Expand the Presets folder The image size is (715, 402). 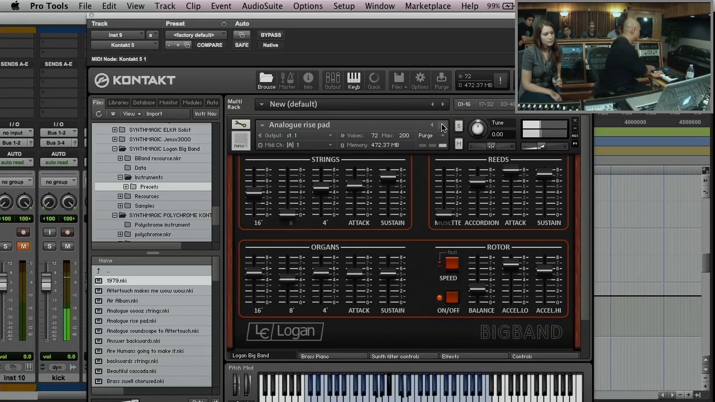[x=126, y=186]
